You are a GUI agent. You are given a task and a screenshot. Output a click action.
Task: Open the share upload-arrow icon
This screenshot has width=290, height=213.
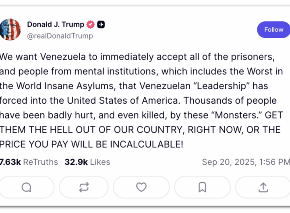coord(263,187)
